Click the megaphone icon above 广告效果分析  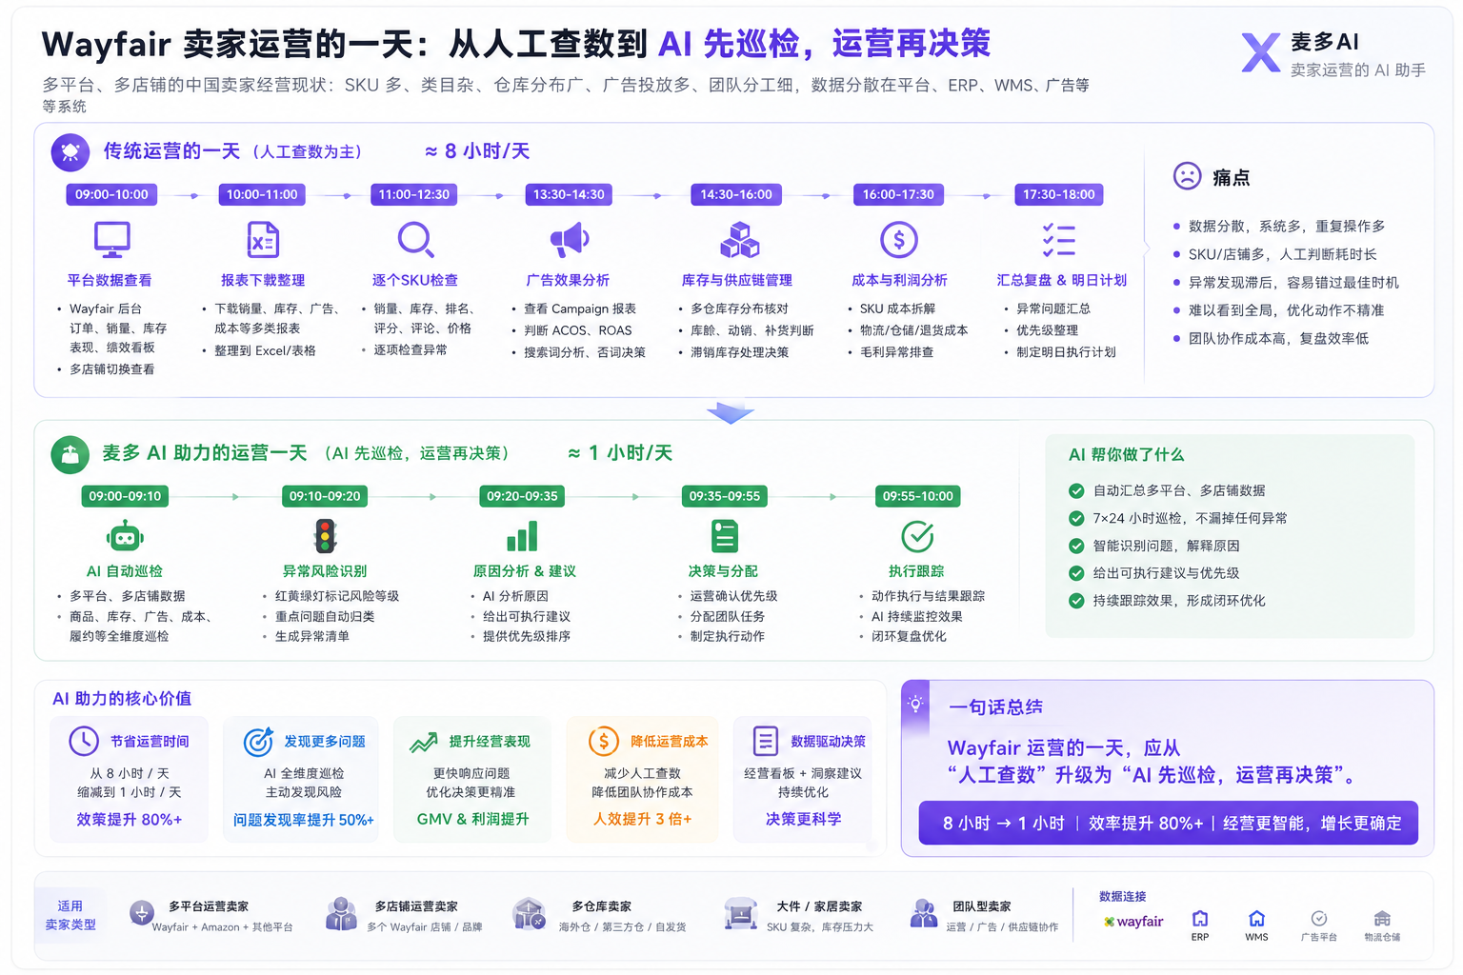[569, 239]
